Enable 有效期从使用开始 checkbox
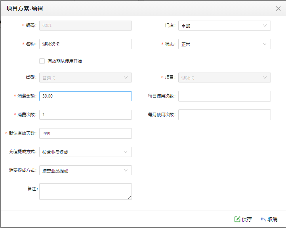The image size is (286, 228). [x=42, y=61]
